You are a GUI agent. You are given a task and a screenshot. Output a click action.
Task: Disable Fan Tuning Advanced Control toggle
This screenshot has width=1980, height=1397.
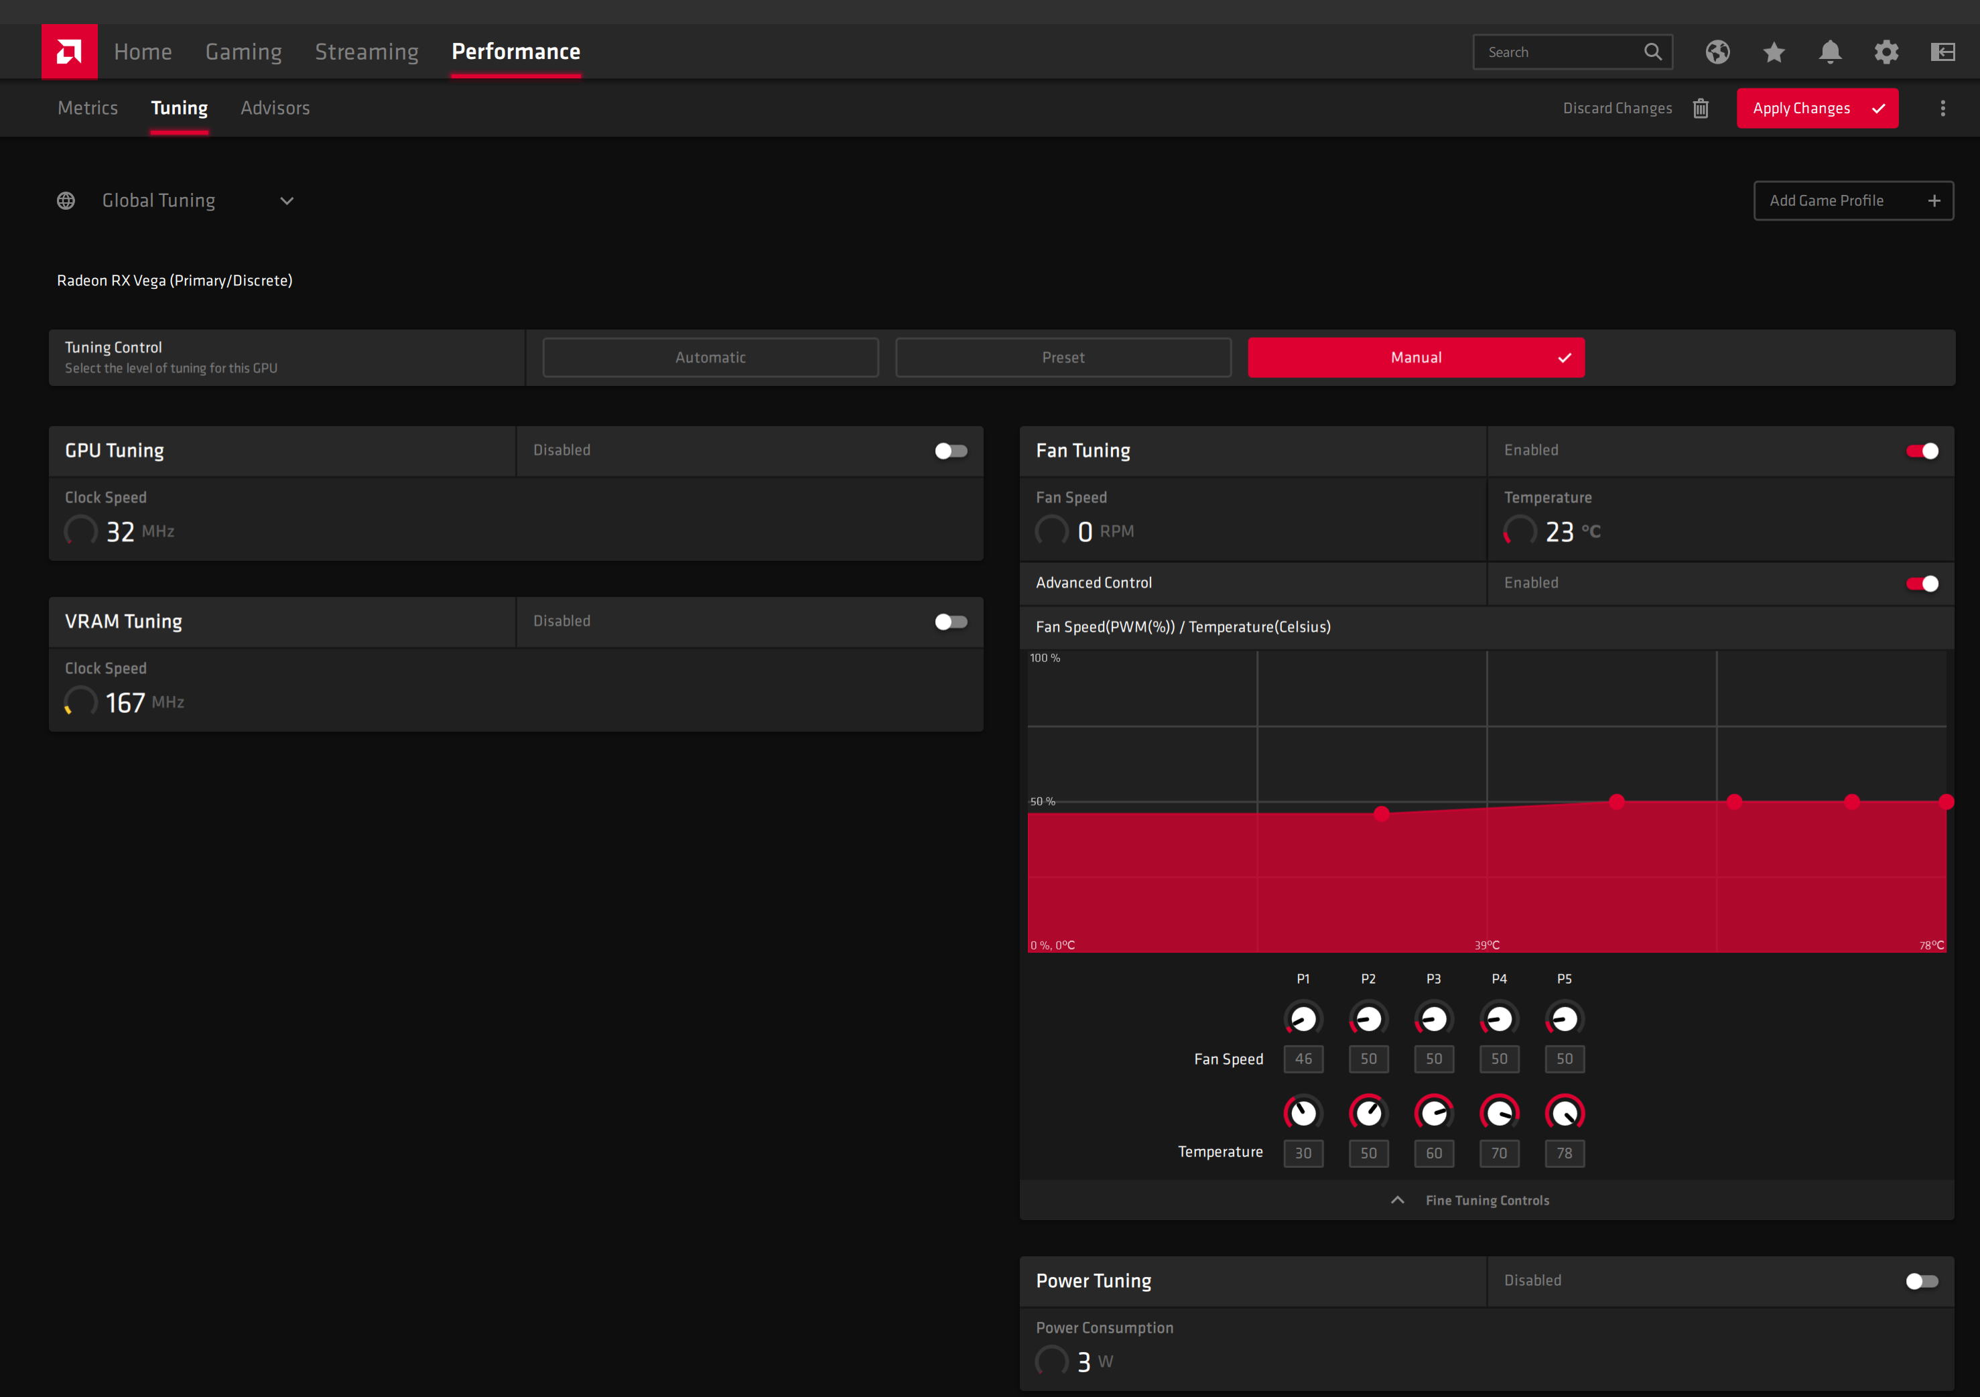pos(1921,584)
